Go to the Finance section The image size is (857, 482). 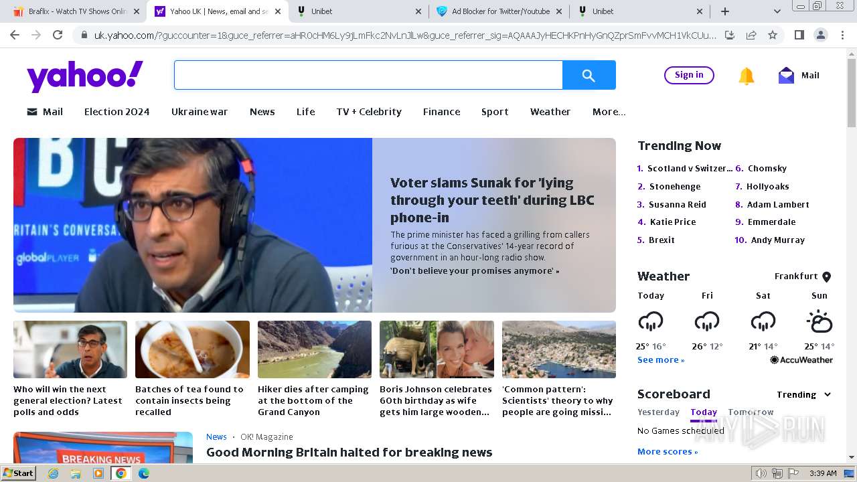(441, 112)
